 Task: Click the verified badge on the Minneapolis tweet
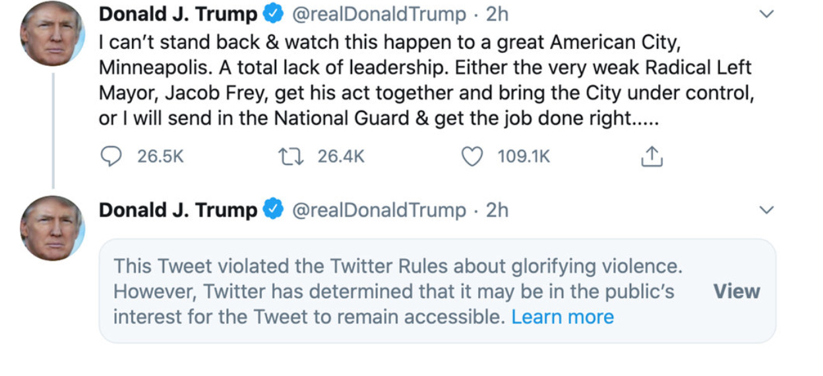[x=273, y=14]
